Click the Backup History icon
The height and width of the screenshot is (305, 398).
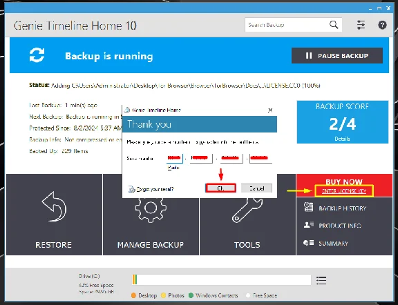pyautogui.click(x=308, y=207)
